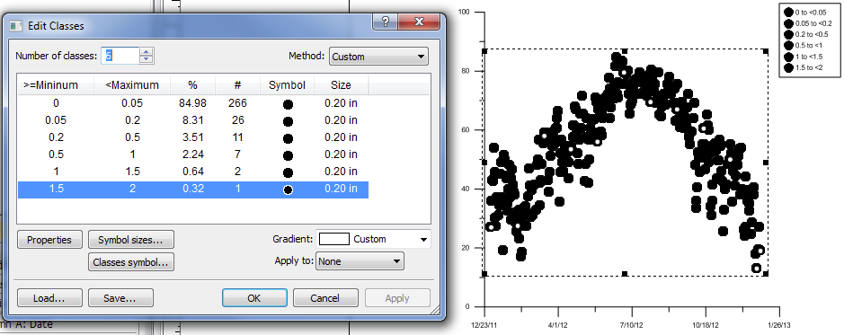The image size is (844, 335).
Task: Click the Edit Classes dialog title bar icon
Action: [16, 26]
